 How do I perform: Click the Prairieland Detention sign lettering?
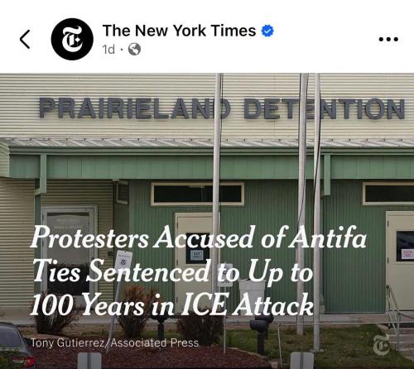coord(222,108)
